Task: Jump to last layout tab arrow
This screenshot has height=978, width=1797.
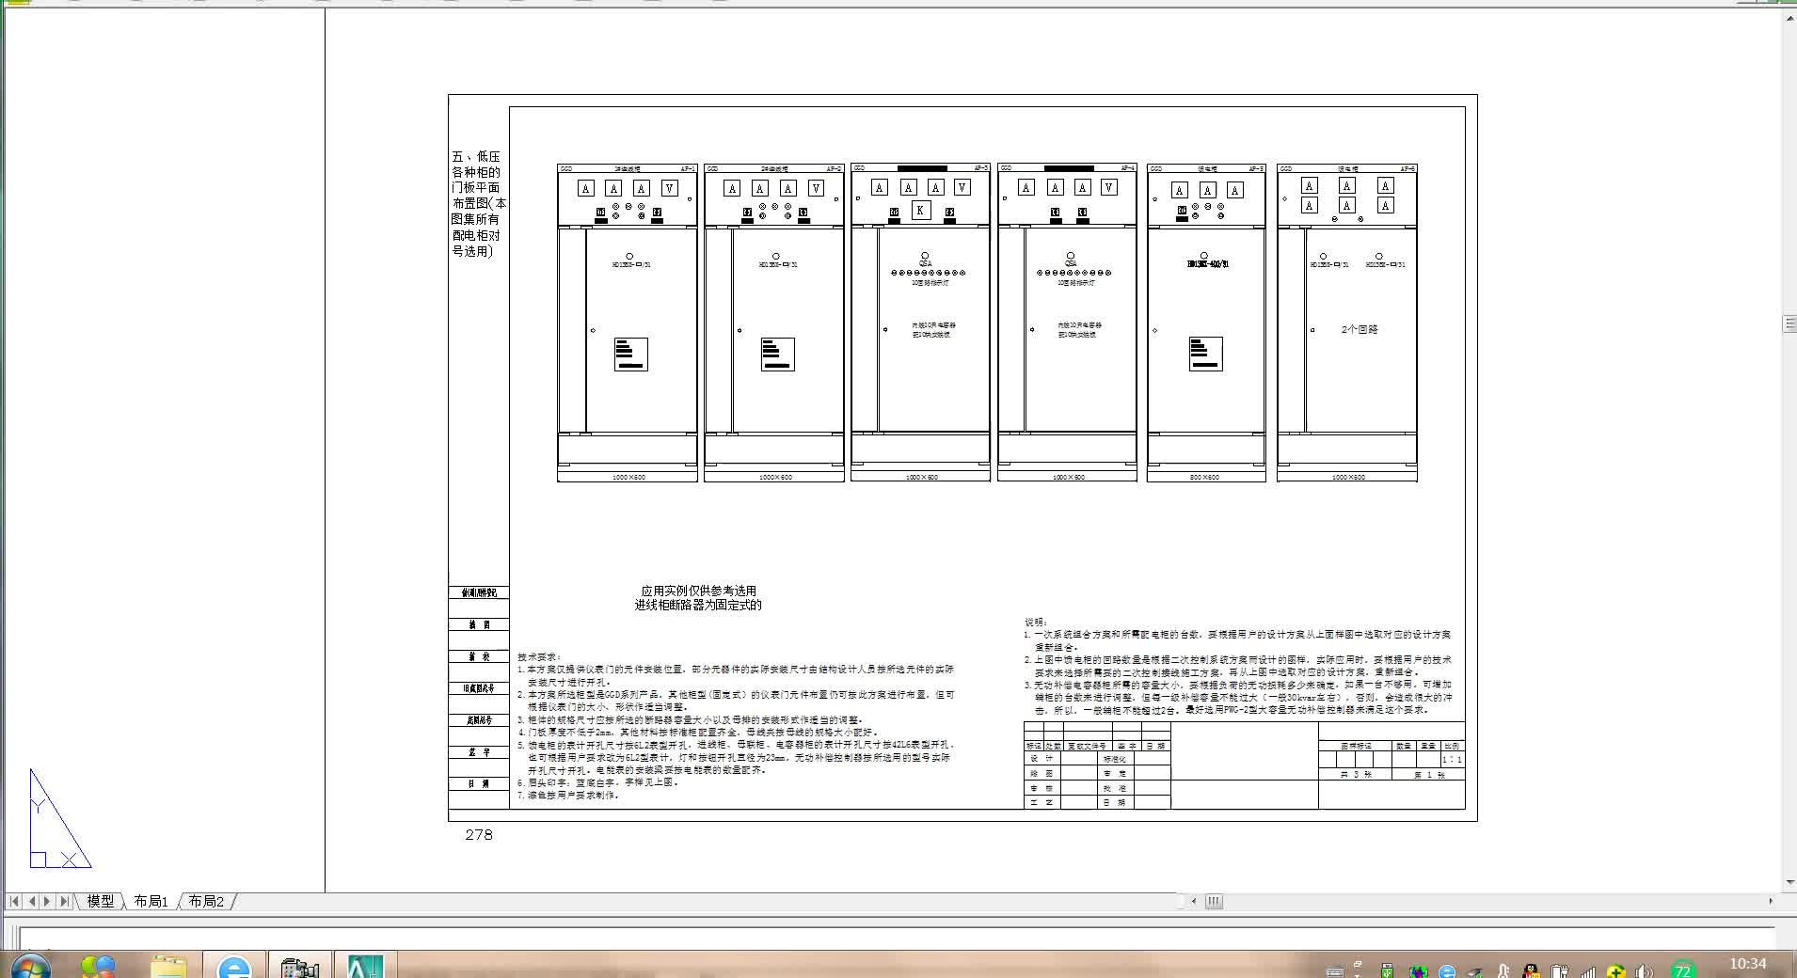Action: tap(64, 901)
